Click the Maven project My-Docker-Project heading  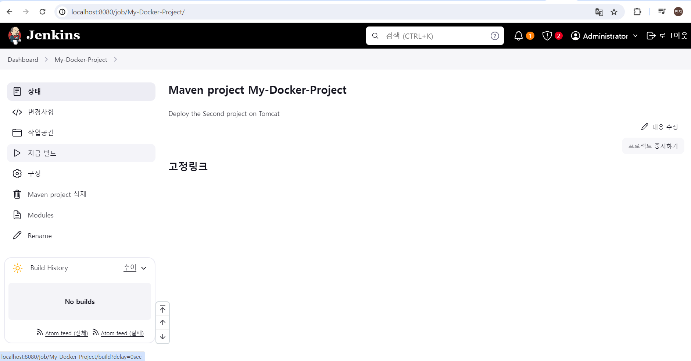(257, 90)
